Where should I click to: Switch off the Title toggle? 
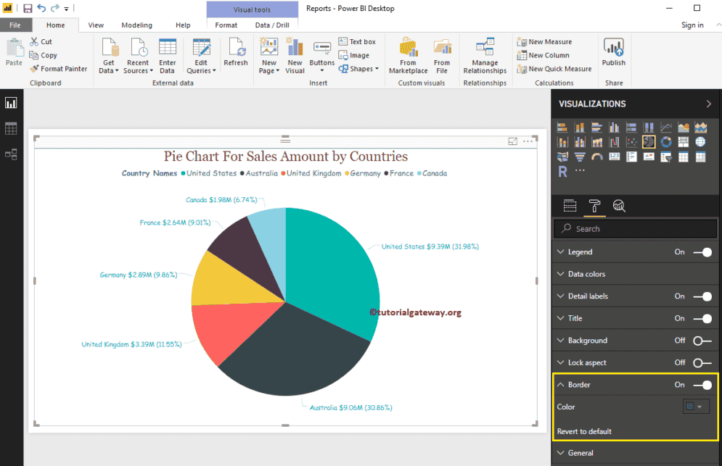coord(702,318)
